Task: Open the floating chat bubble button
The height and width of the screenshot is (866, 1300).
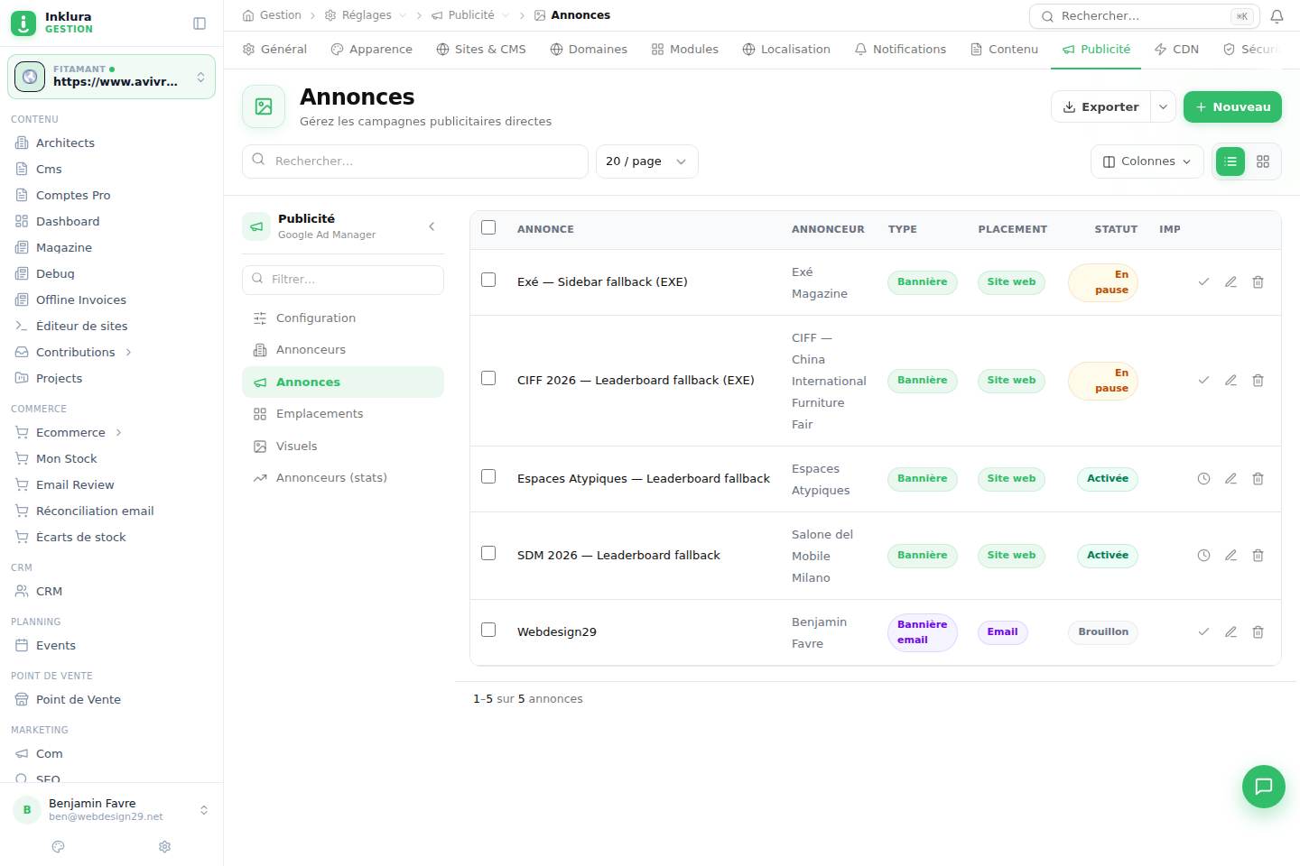Action: [x=1264, y=787]
